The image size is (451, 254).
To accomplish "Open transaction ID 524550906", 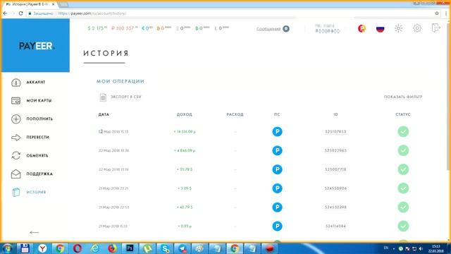I will point(335,188).
